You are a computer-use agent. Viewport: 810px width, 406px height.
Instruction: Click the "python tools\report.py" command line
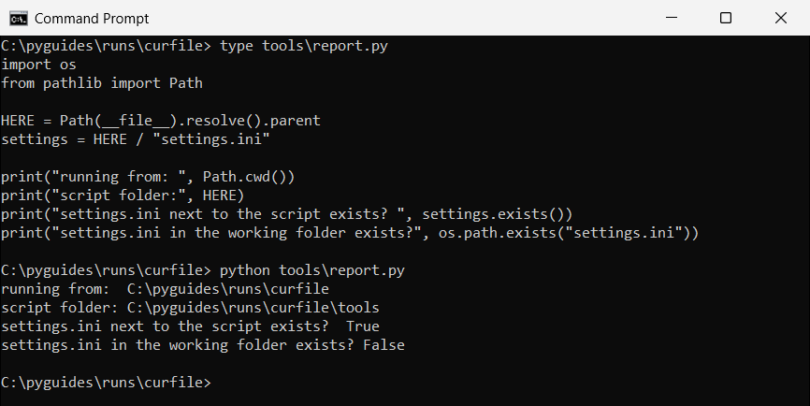(x=203, y=270)
